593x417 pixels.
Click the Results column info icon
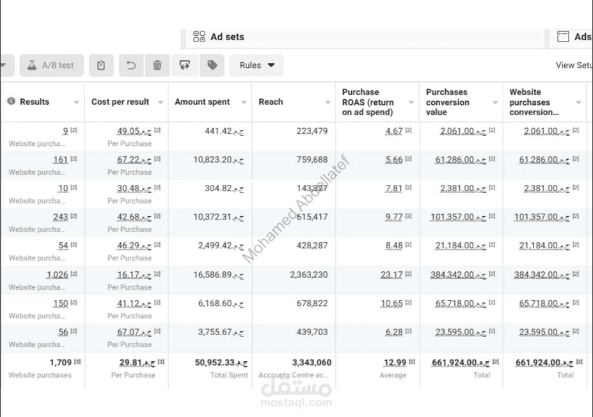[11, 102]
